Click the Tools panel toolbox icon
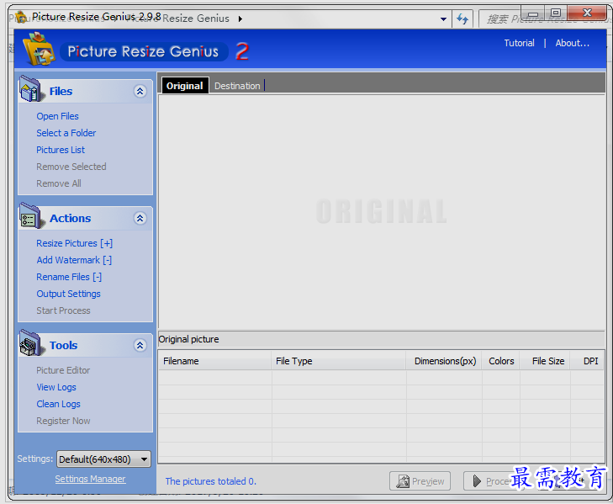This screenshot has height=504, width=613. [31, 343]
